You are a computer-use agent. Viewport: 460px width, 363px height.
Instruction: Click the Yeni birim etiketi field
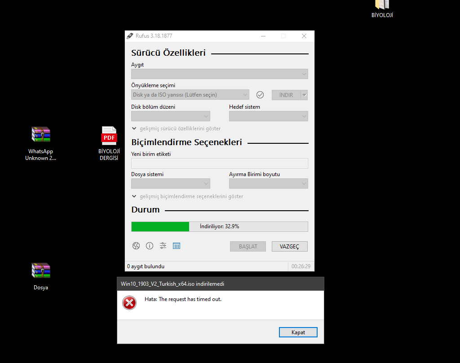click(x=219, y=163)
